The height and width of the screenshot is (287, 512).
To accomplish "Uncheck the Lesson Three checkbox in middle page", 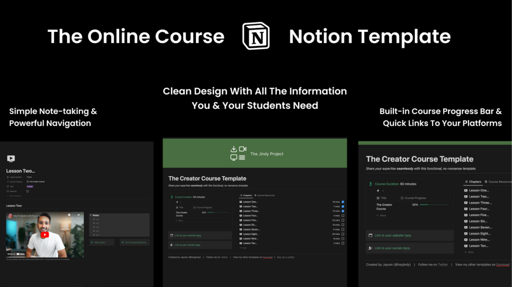I will coord(343,211).
